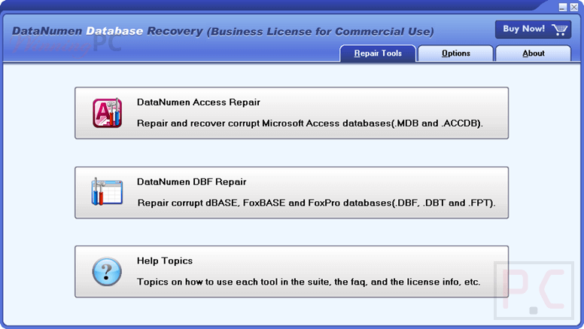Open the Repair Tools tab

(x=378, y=53)
